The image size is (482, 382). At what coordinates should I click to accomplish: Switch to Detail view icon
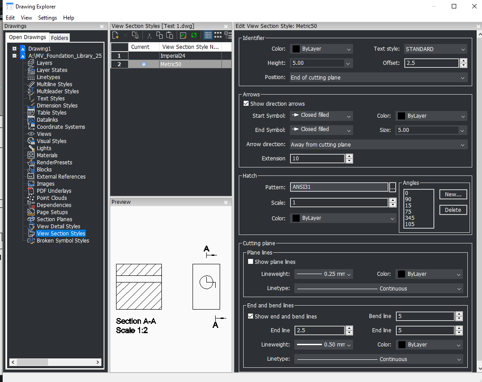coord(208,36)
